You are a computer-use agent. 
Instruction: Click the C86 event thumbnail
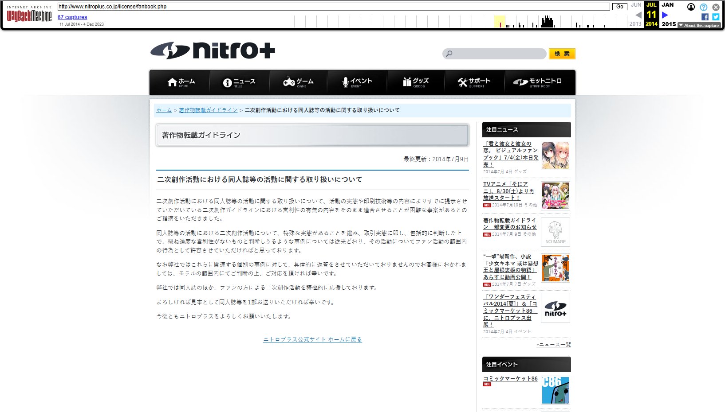[556, 390]
